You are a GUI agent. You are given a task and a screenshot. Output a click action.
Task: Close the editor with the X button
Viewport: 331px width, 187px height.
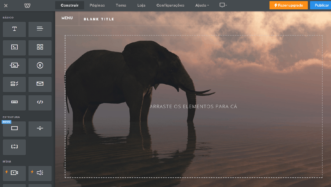6,5
